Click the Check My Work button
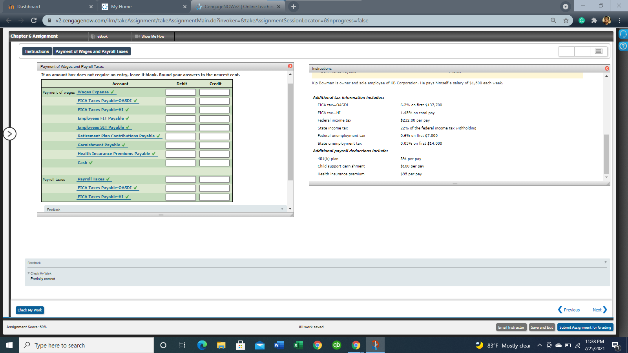628x353 pixels. 30,310
